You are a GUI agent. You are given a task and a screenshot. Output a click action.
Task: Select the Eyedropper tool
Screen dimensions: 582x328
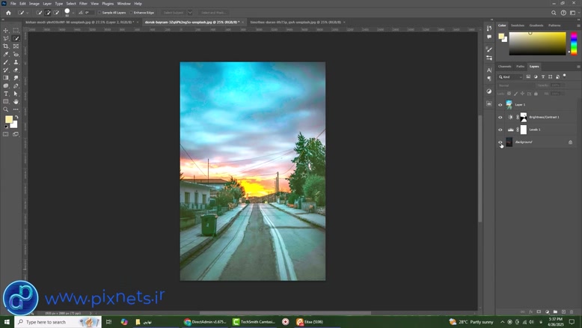[5, 54]
